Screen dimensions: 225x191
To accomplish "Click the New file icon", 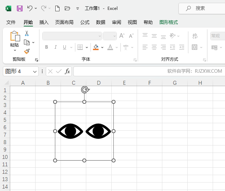I will pyautogui.click(x=57, y=8).
